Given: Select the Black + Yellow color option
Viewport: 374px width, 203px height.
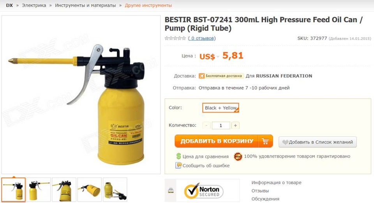Looking at the screenshot, I should 221,108.
